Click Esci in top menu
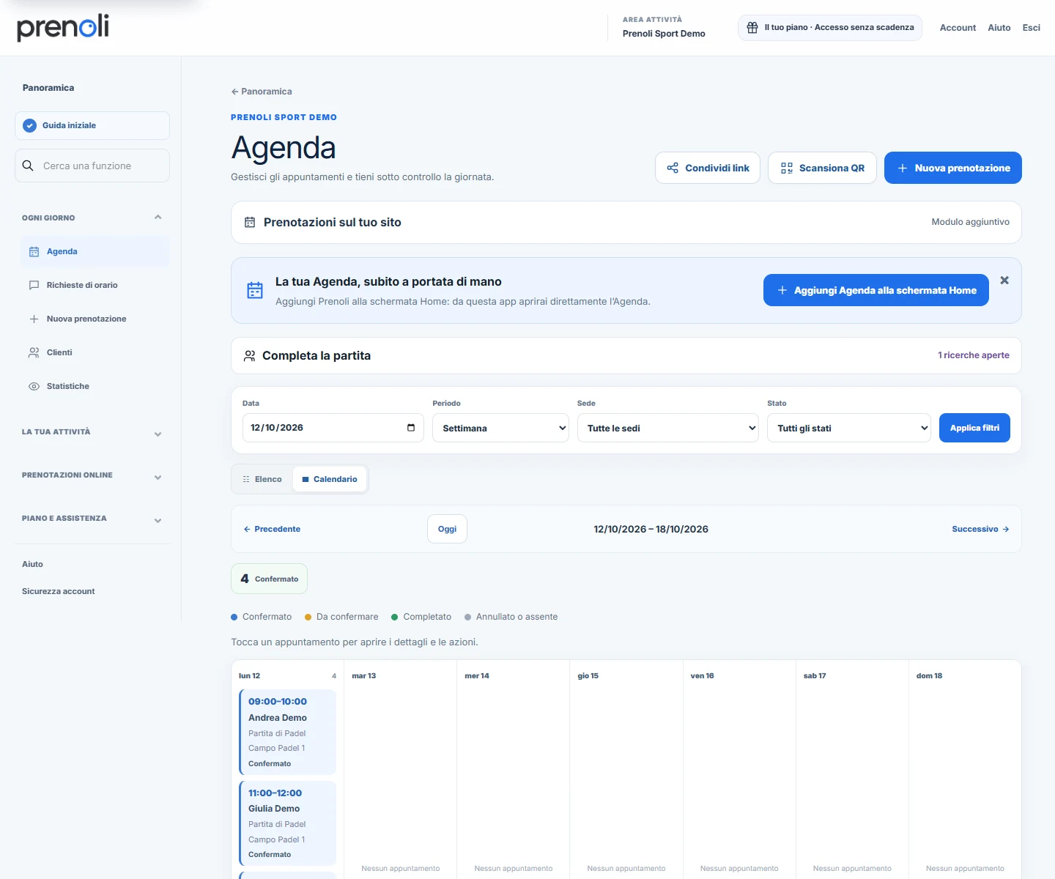Screen dimensions: 1055x879 point(1032,28)
